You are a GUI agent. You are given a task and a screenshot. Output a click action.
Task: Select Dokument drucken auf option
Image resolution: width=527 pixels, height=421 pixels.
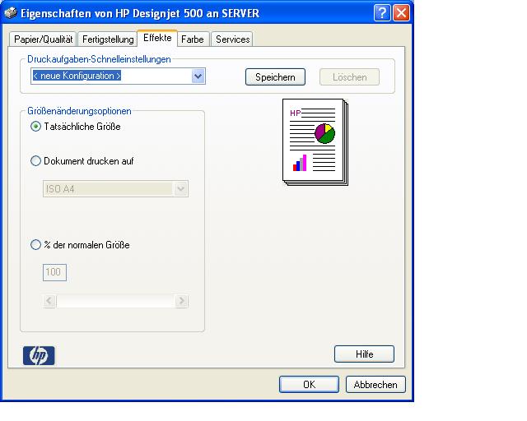click(35, 161)
